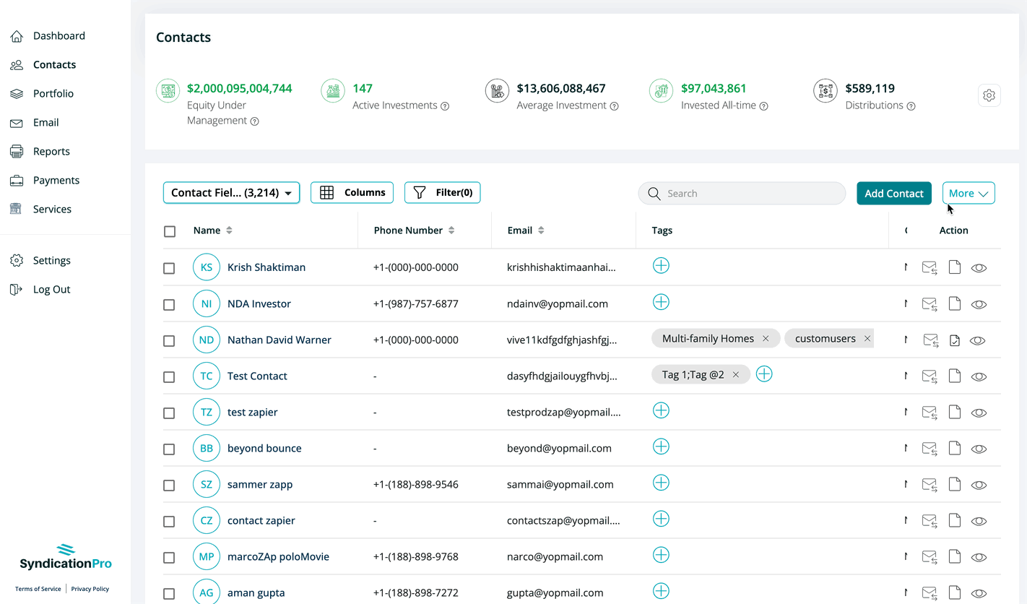Click the Add Contact button
Viewport: 1027px width, 604px height.
click(894, 193)
